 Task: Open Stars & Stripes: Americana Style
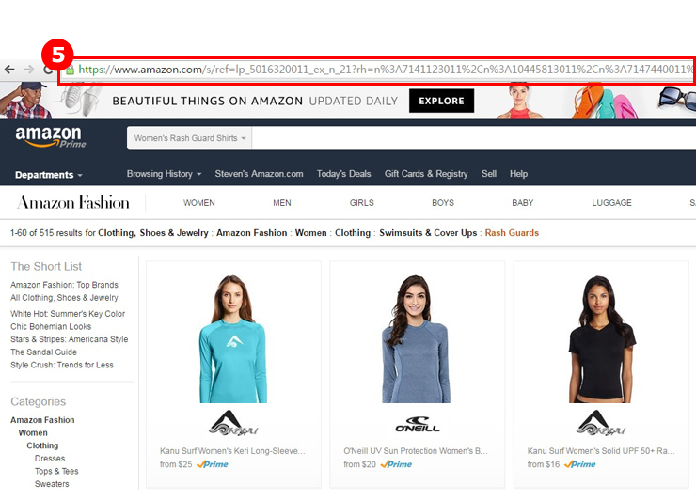pos(70,339)
